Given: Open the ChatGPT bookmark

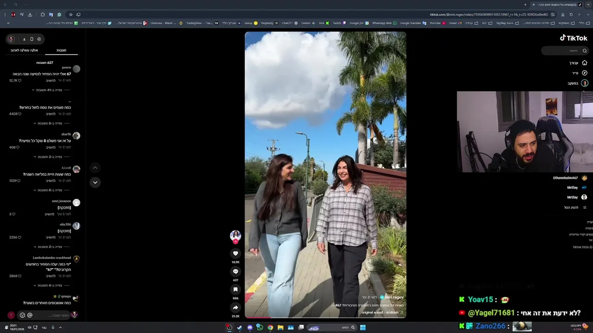Looking at the screenshot, I should [x=290, y=23].
